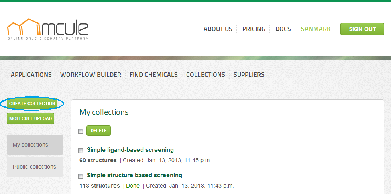Viewport: 391px width, 194px height.
Task: Toggle the select-all collections checkbox
Action: [81, 131]
